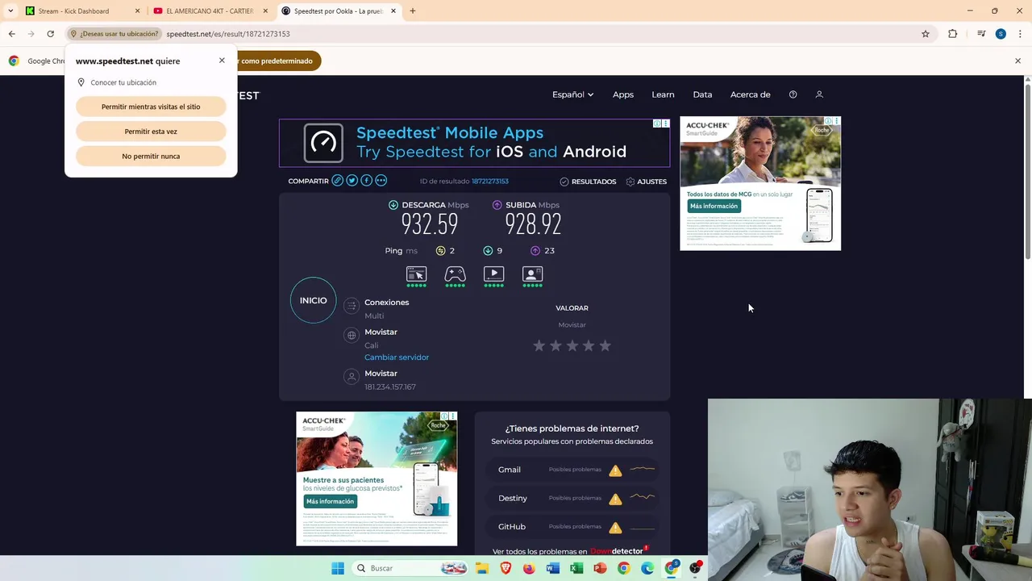Open the help question-mark icon in header

click(x=793, y=94)
